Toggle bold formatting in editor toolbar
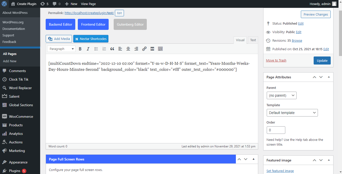 pyautogui.click(x=80, y=49)
